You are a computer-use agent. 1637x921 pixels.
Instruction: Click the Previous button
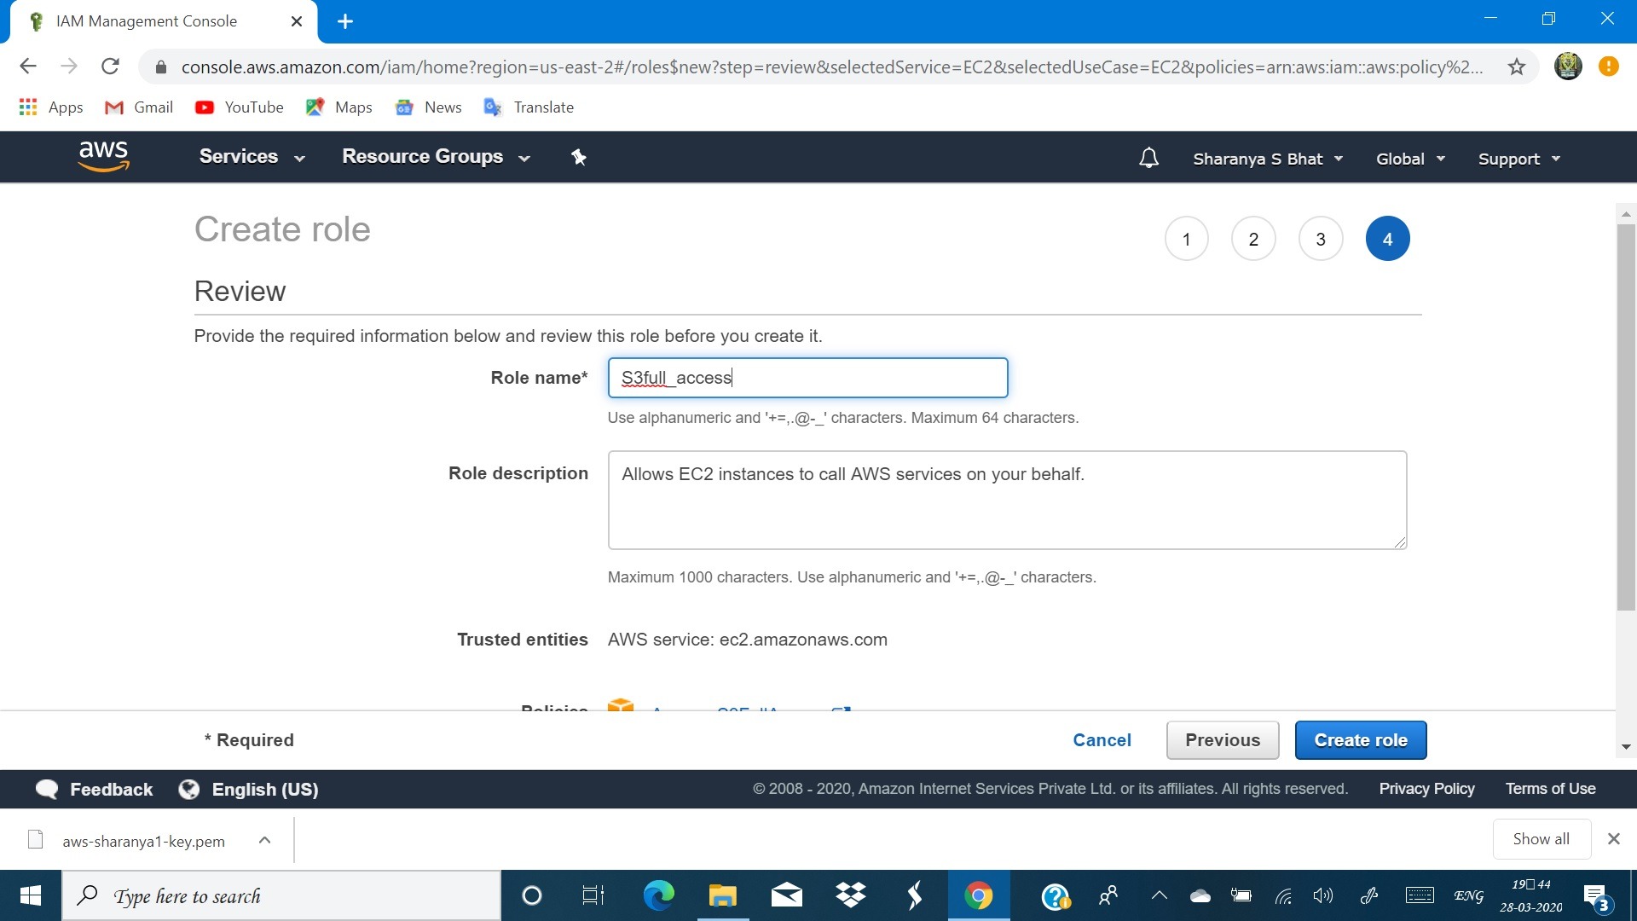1223,740
